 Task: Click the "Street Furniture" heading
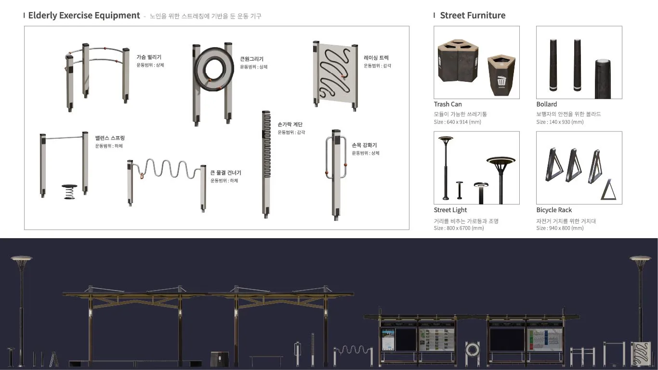coord(472,15)
